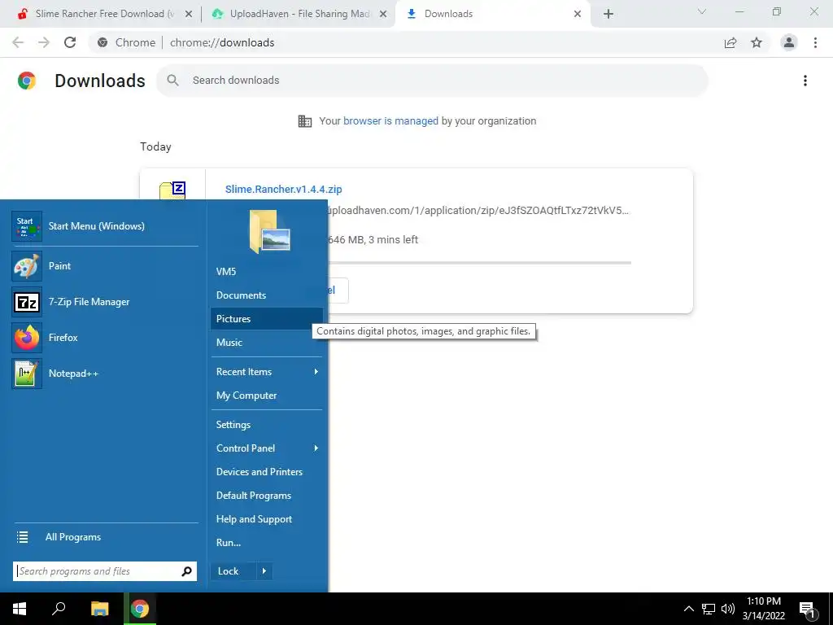
Task: Open the Slime.Rancher.v1.4.4.zip link
Action: coord(284,189)
